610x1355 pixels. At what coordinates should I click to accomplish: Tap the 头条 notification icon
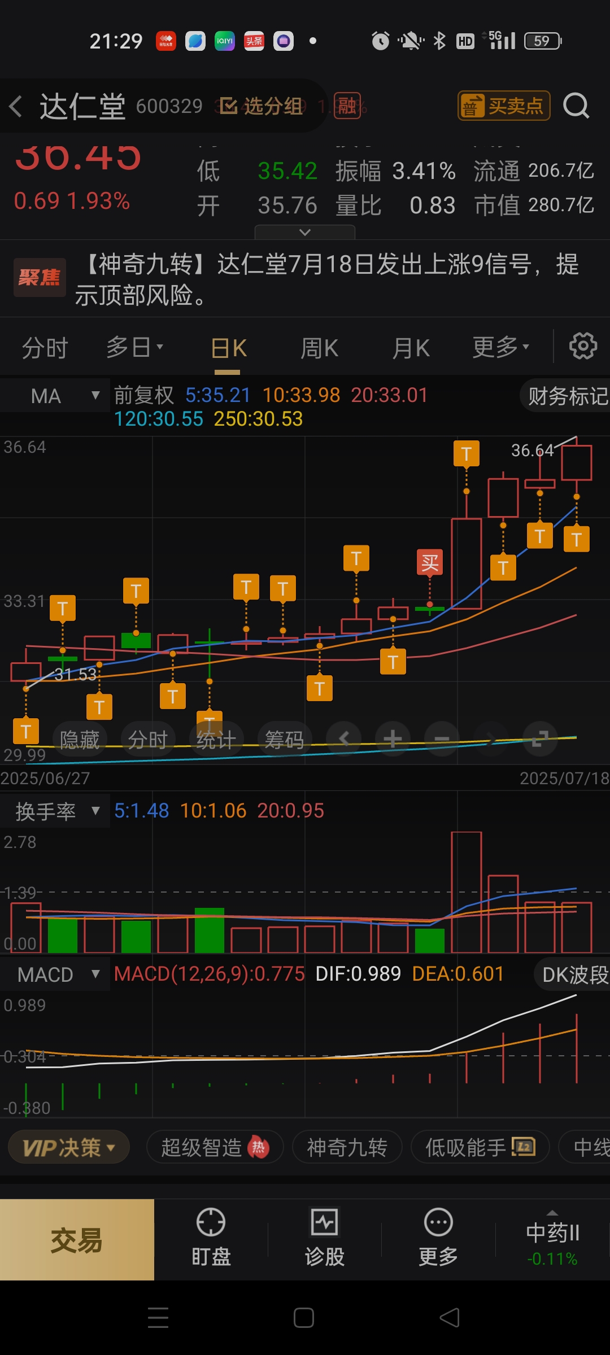254,41
